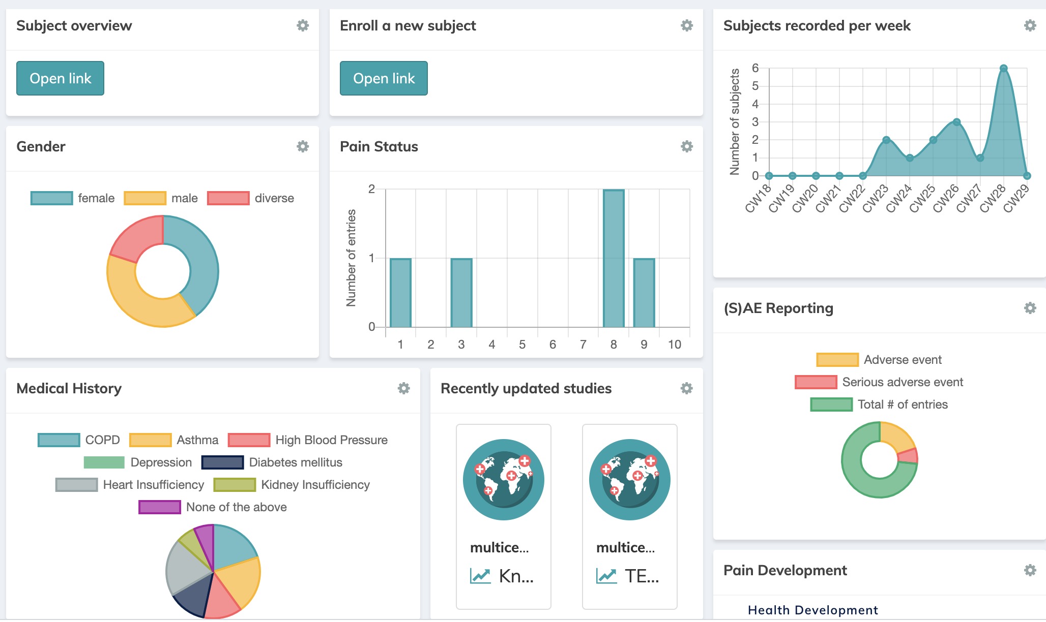The height and width of the screenshot is (622, 1046).
Task: Click Pain Development widget gear icon
Action: click(1030, 570)
